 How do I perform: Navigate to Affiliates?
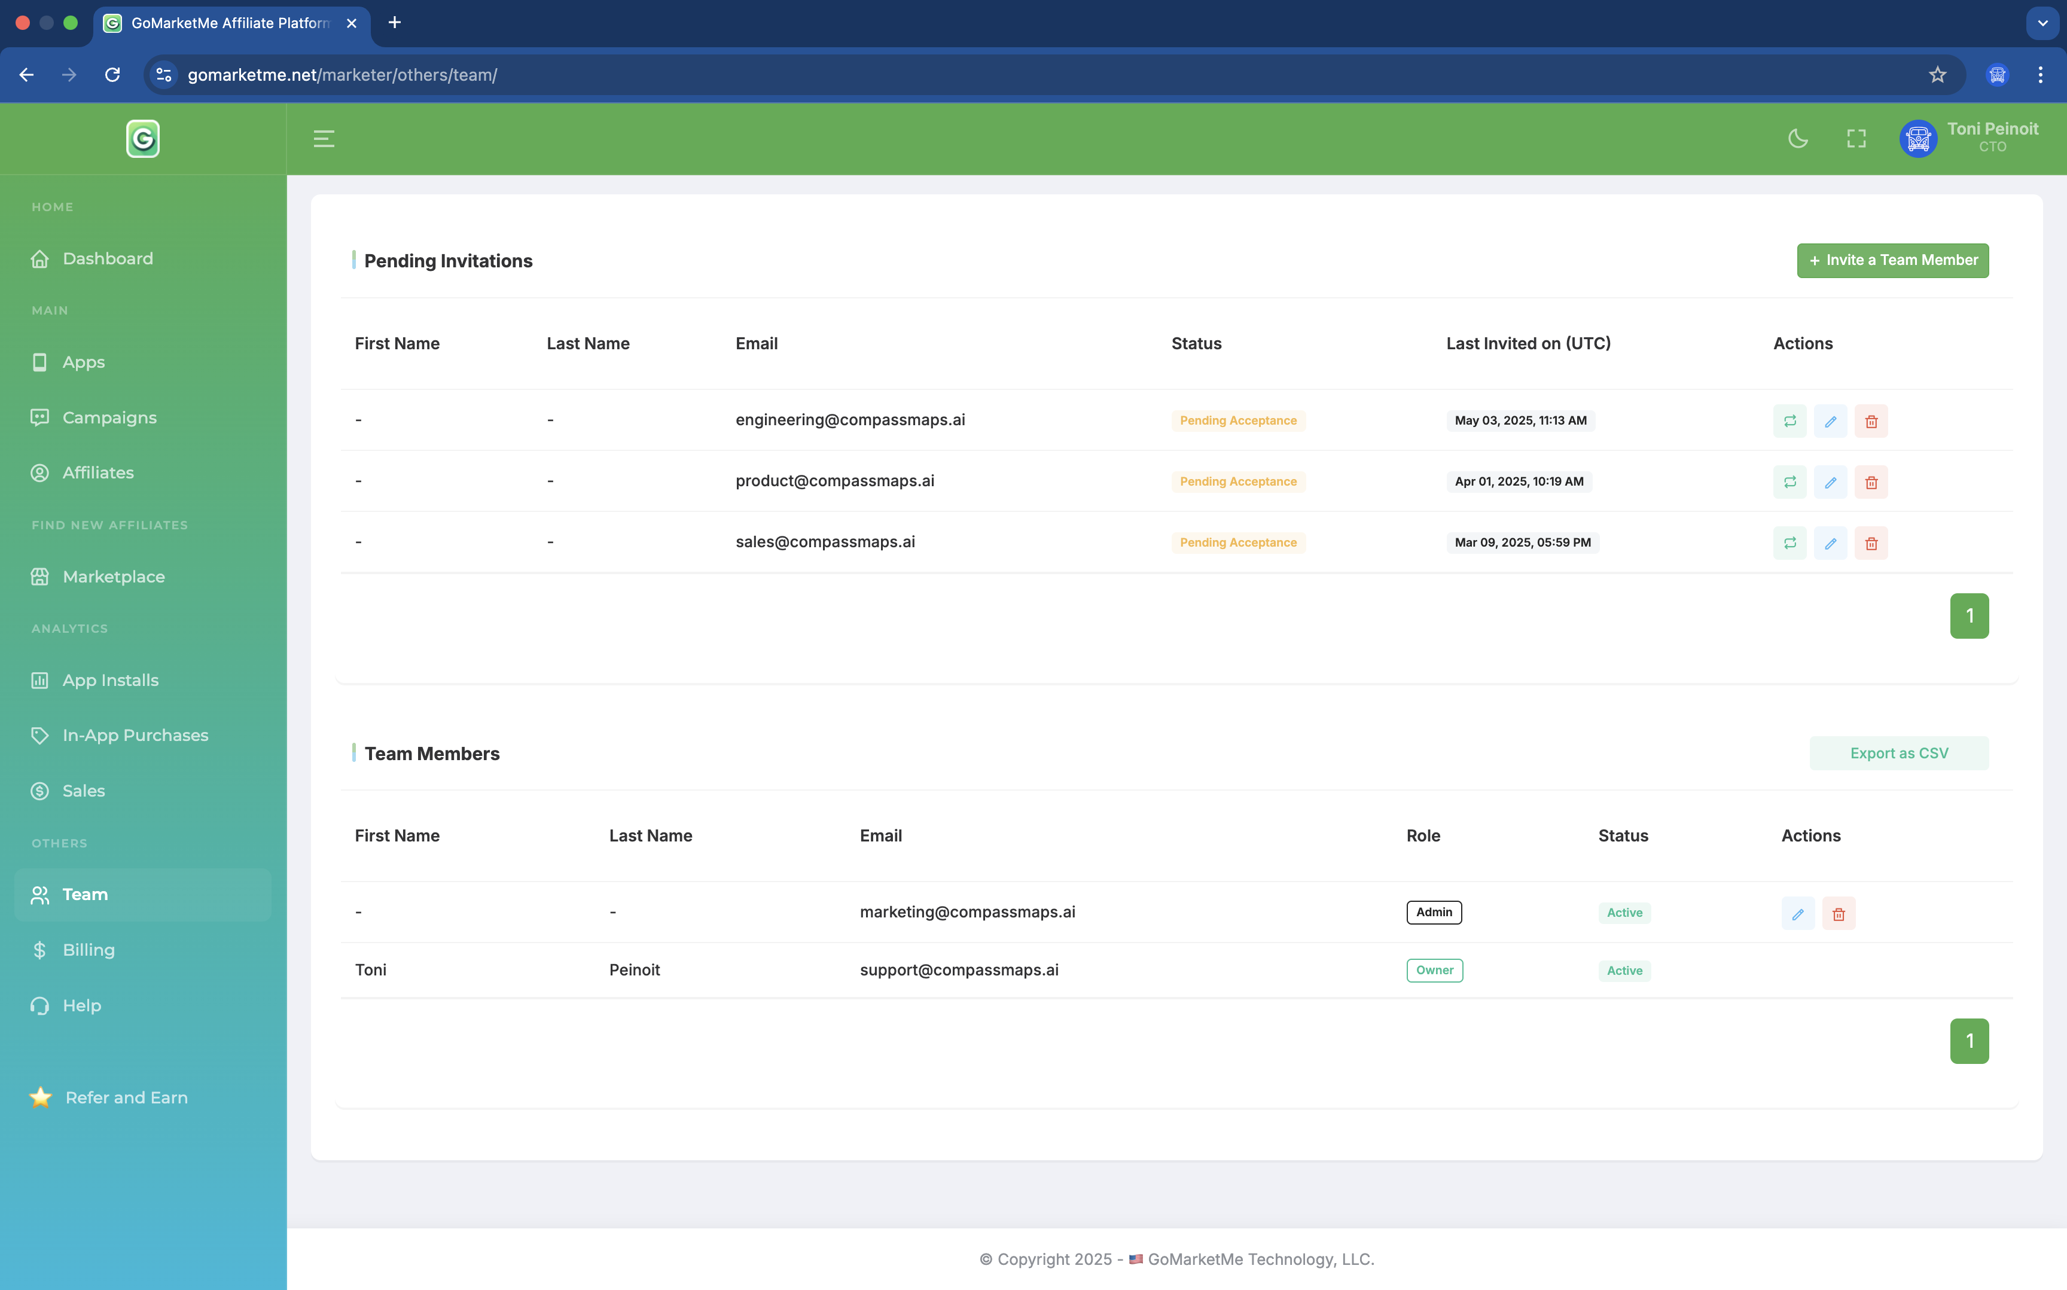tap(142, 472)
